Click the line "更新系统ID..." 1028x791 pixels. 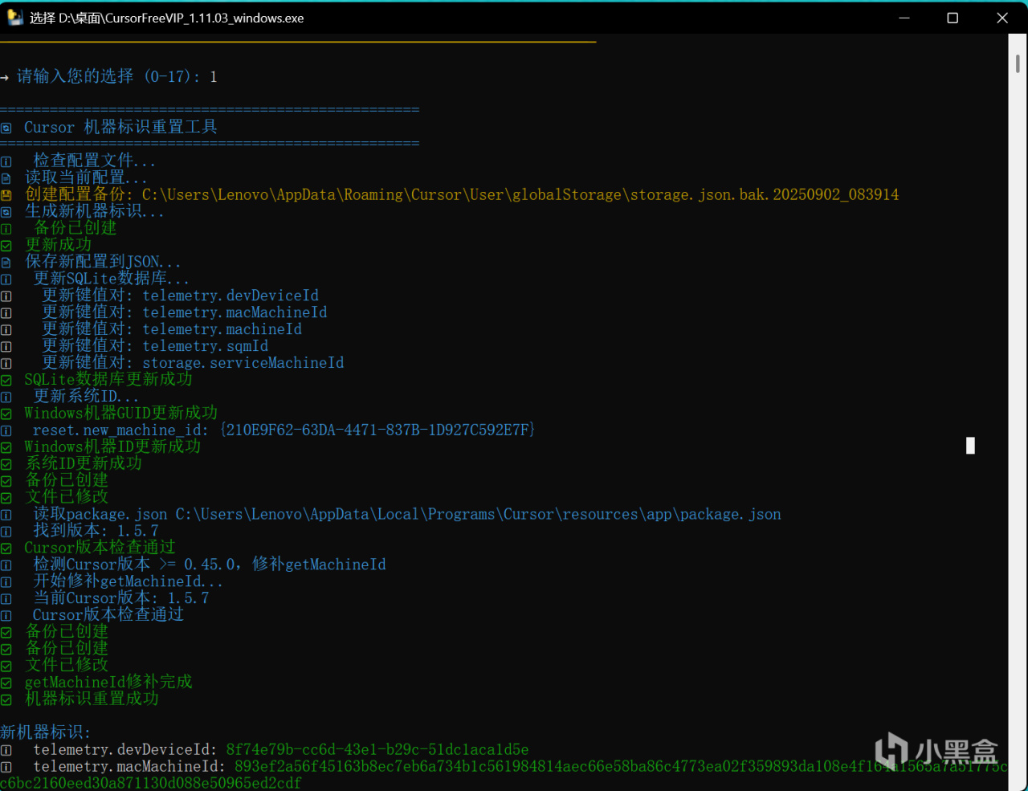coord(86,397)
